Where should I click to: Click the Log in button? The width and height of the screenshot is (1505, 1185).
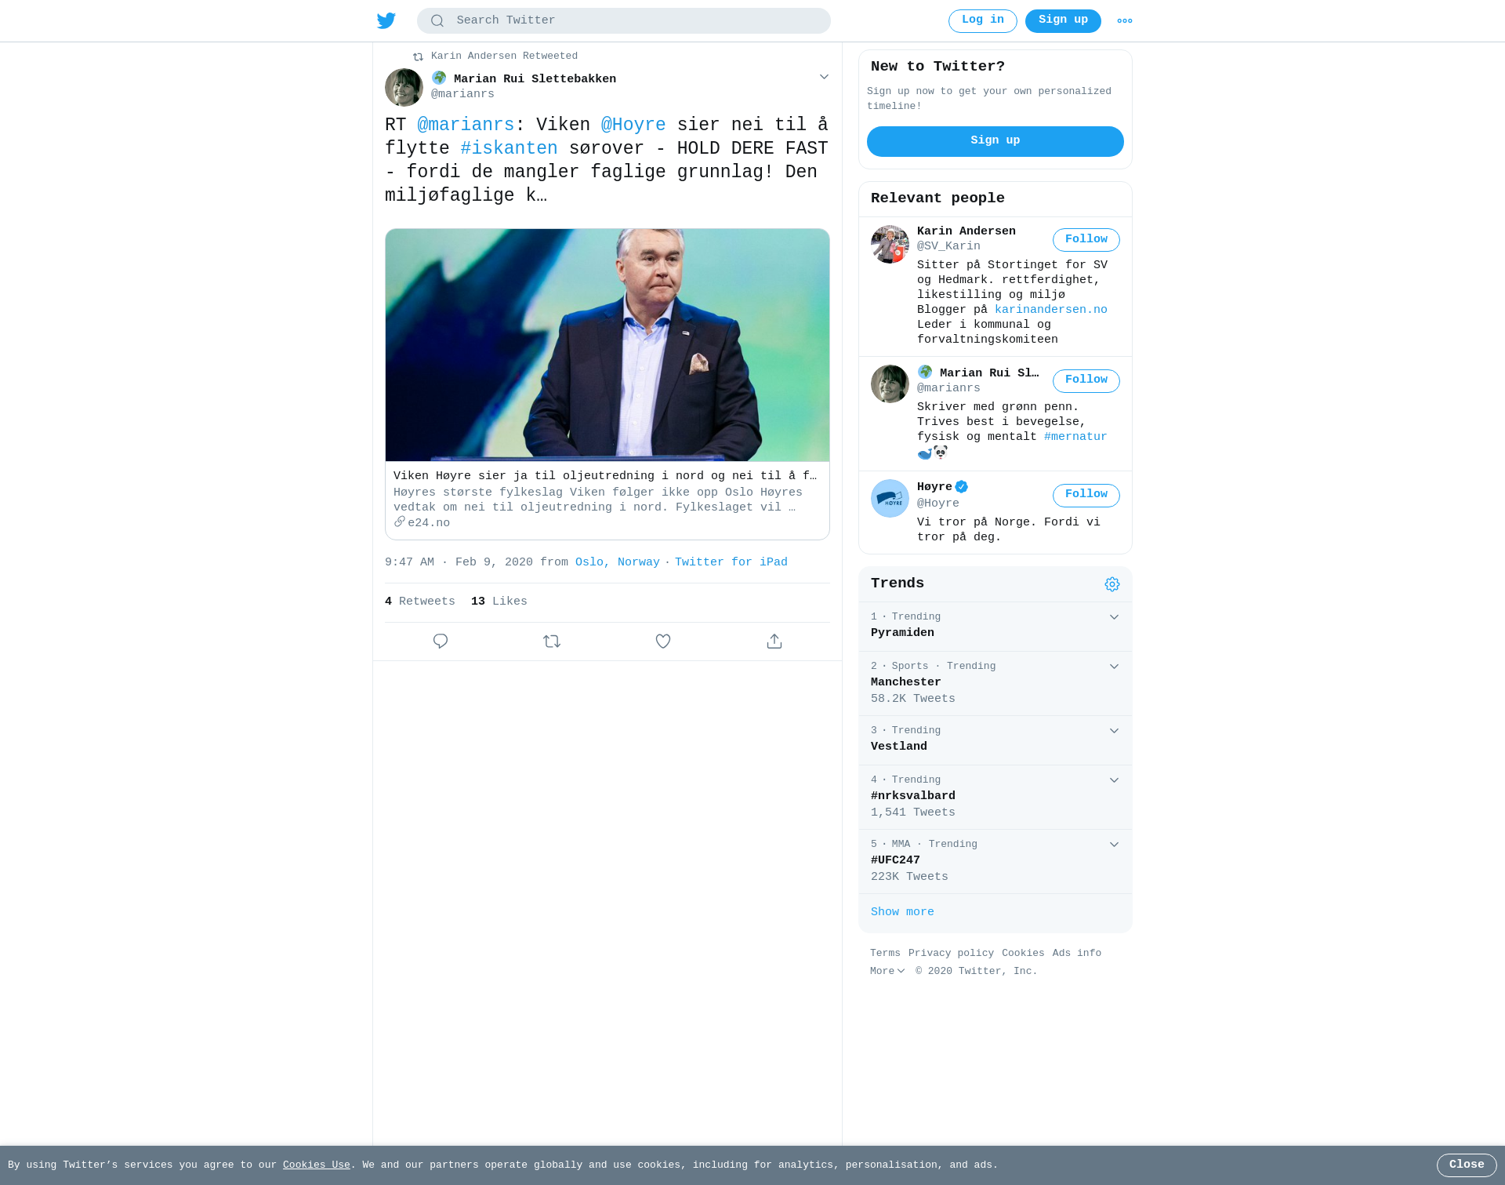tap(982, 21)
